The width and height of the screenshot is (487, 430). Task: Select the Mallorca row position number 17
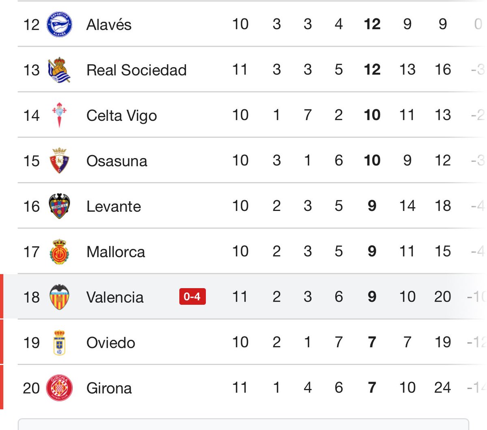[x=31, y=252]
